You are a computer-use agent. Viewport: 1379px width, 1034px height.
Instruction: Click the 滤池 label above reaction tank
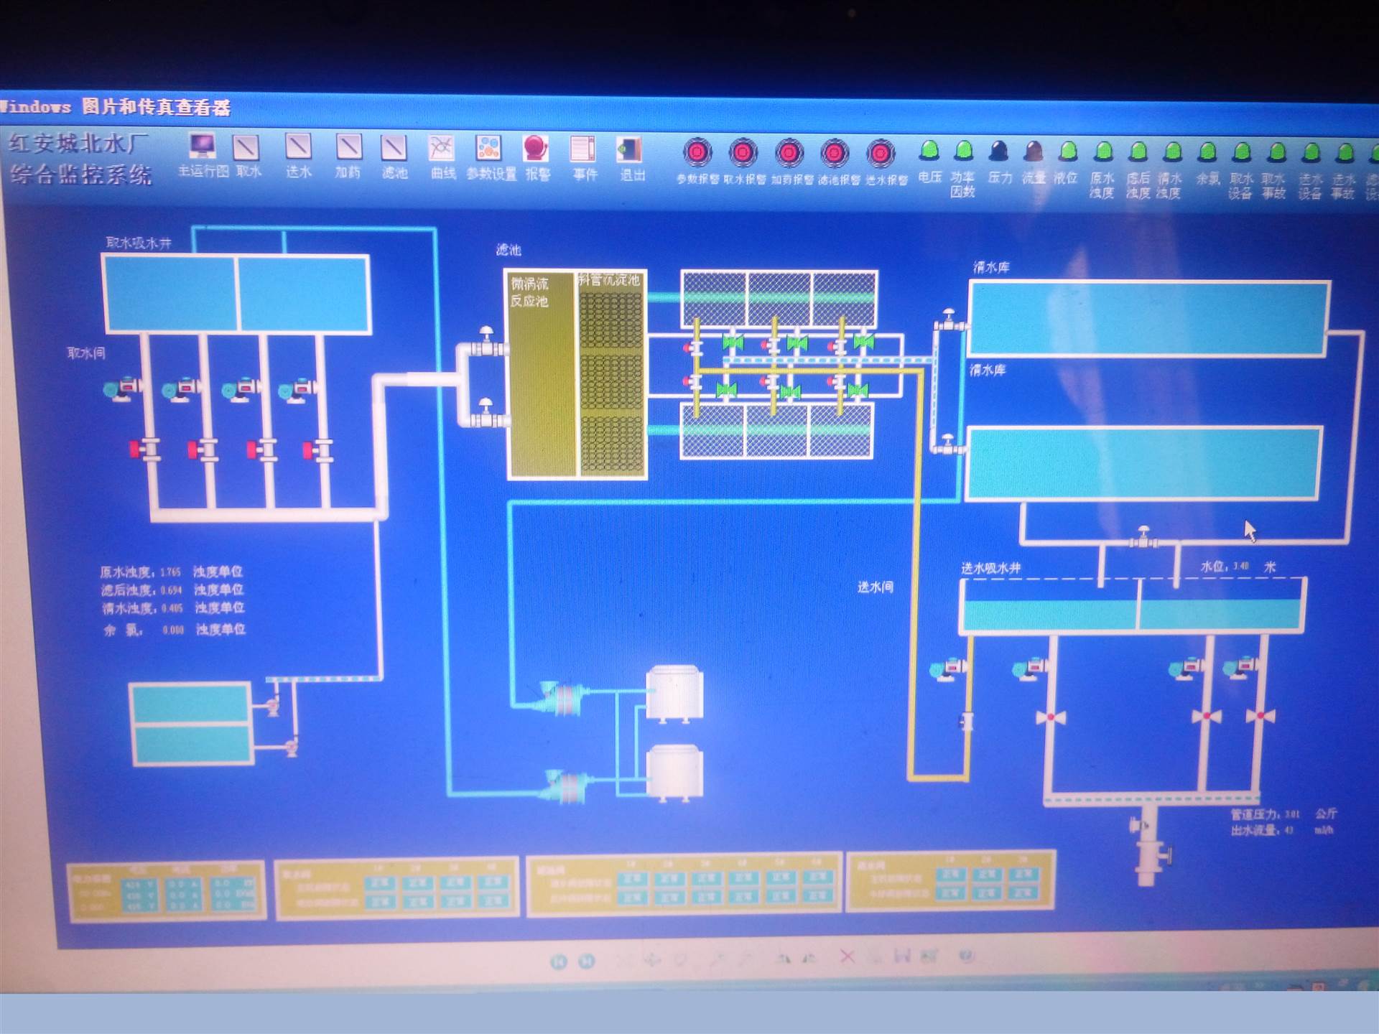point(508,250)
